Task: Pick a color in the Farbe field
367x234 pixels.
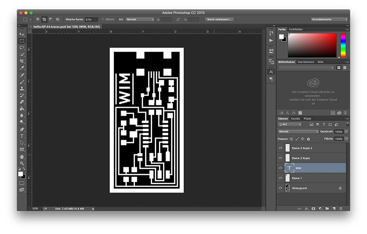Action: tap(312, 45)
